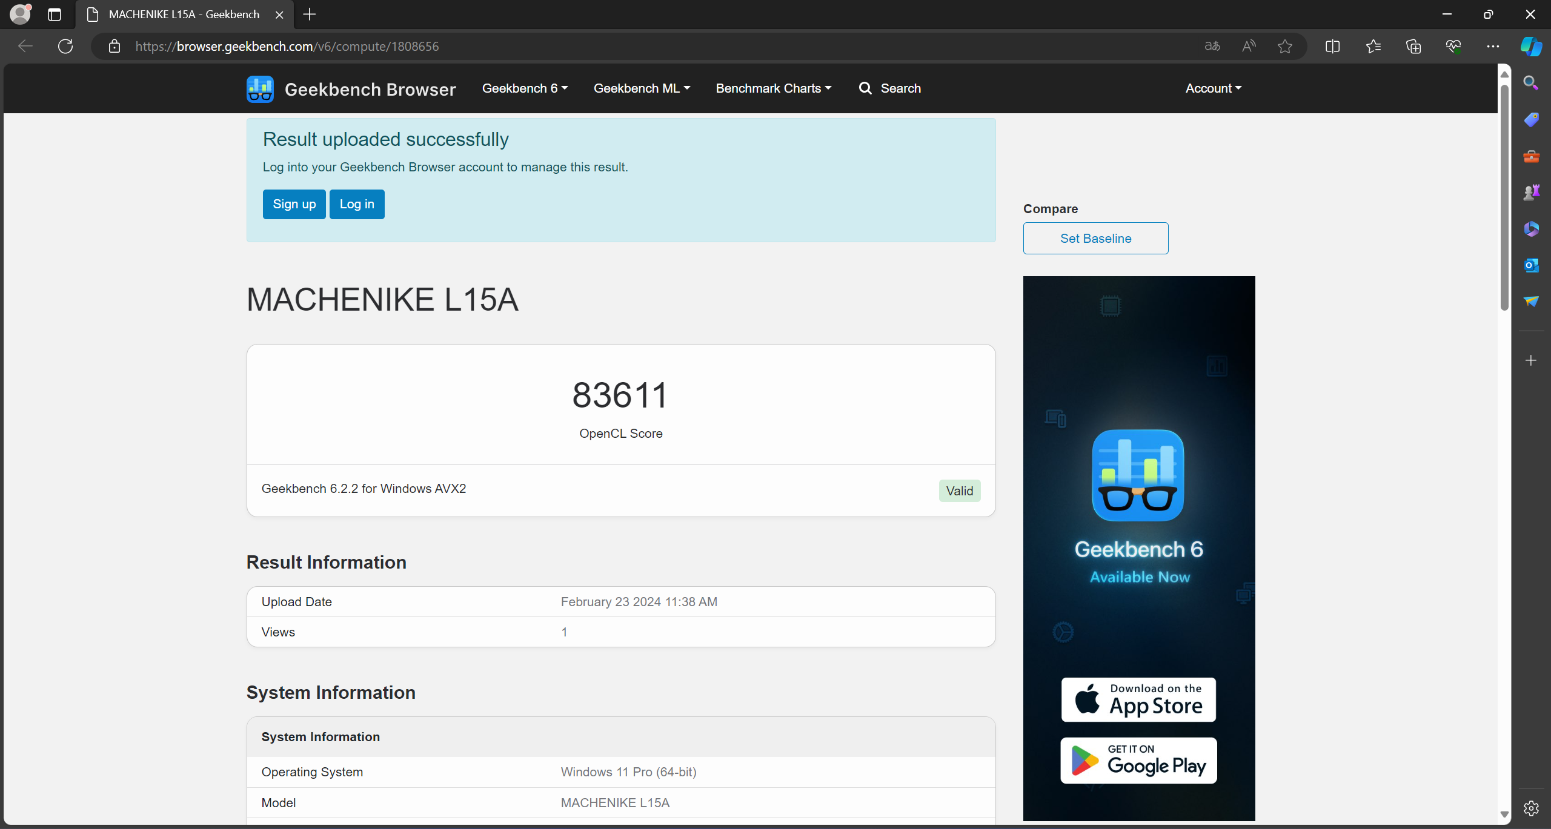This screenshot has height=829, width=1551.
Task: Click the Geekbench Browser logo icon
Action: click(260, 89)
